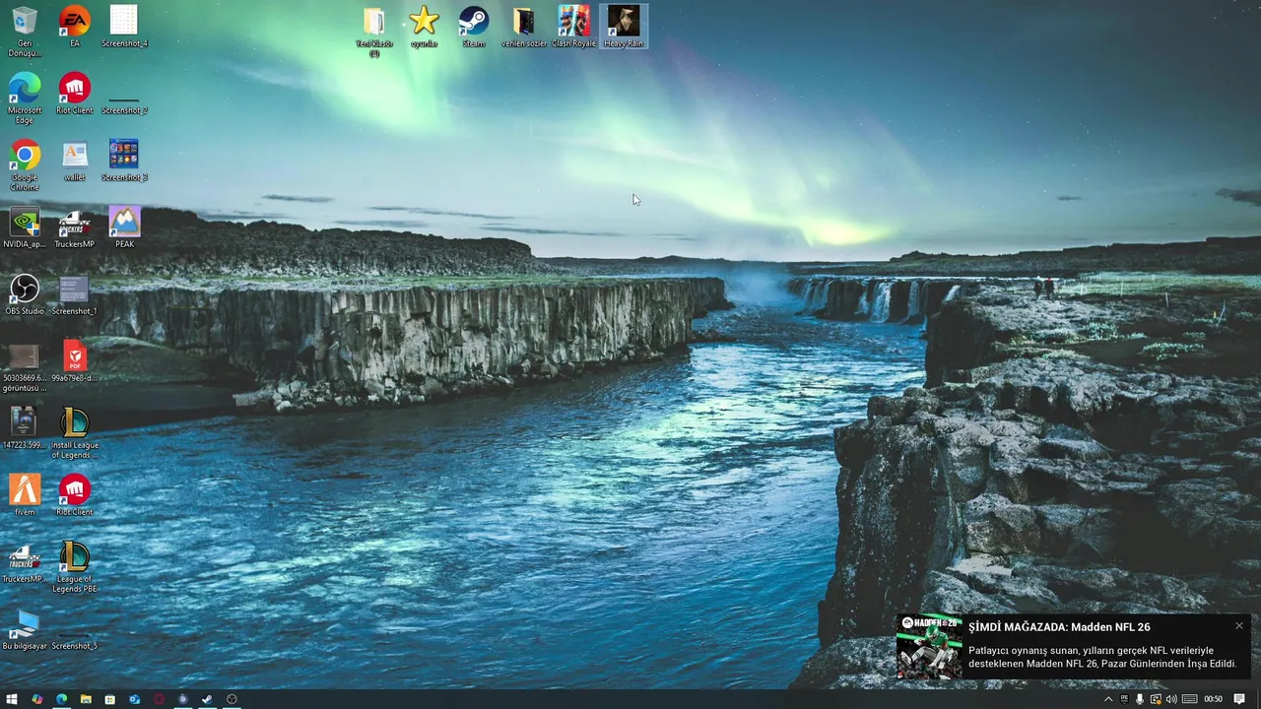This screenshot has width=1261, height=709.
Task: Open the red circle app on taskbar
Action: [159, 699]
